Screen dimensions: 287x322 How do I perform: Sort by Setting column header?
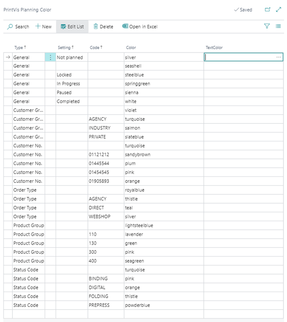(x=66, y=47)
